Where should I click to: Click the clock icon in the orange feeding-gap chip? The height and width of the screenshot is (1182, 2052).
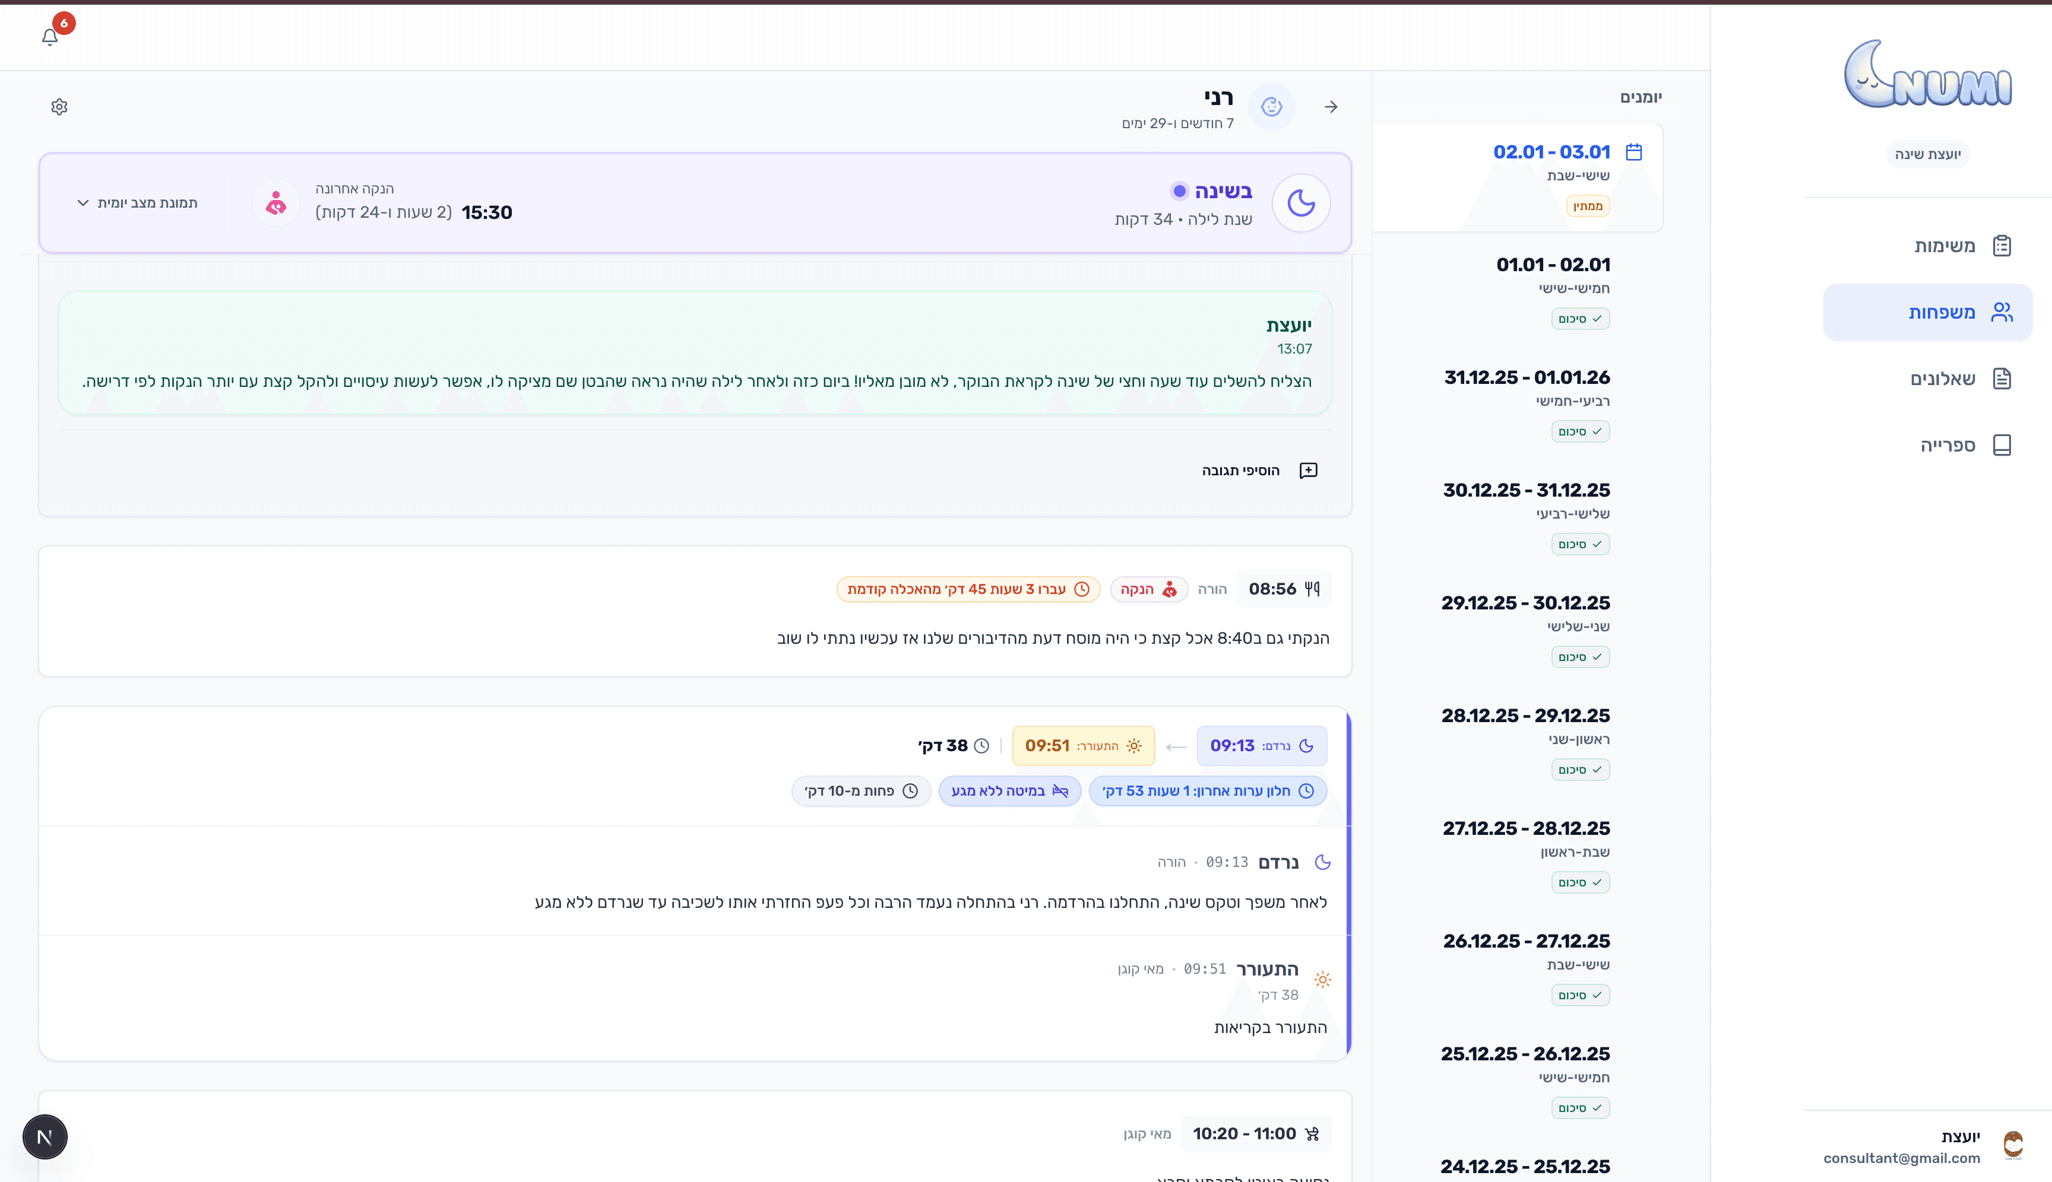click(1082, 589)
